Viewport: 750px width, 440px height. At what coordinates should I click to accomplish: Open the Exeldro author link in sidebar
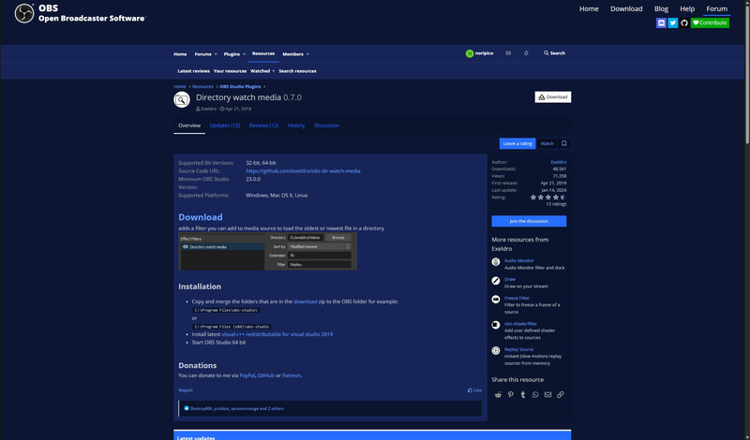[558, 163]
